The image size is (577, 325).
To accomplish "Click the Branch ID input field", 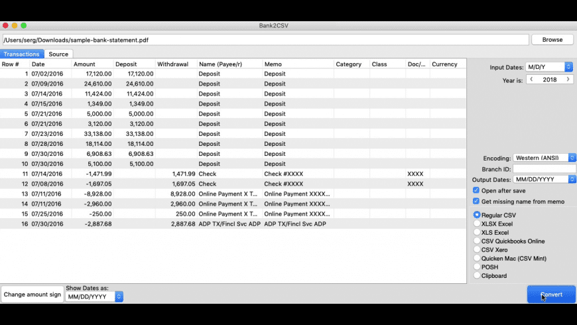I will click(x=545, y=169).
